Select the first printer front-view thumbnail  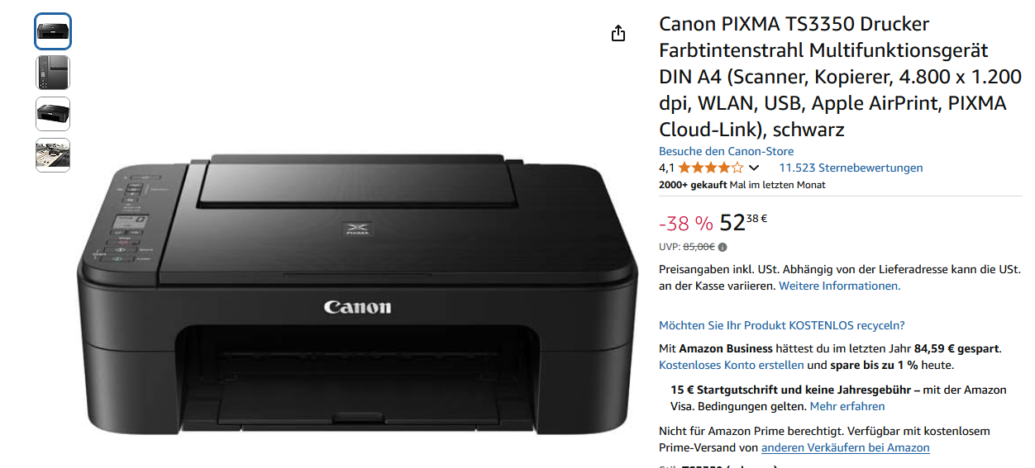pos(53,31)
